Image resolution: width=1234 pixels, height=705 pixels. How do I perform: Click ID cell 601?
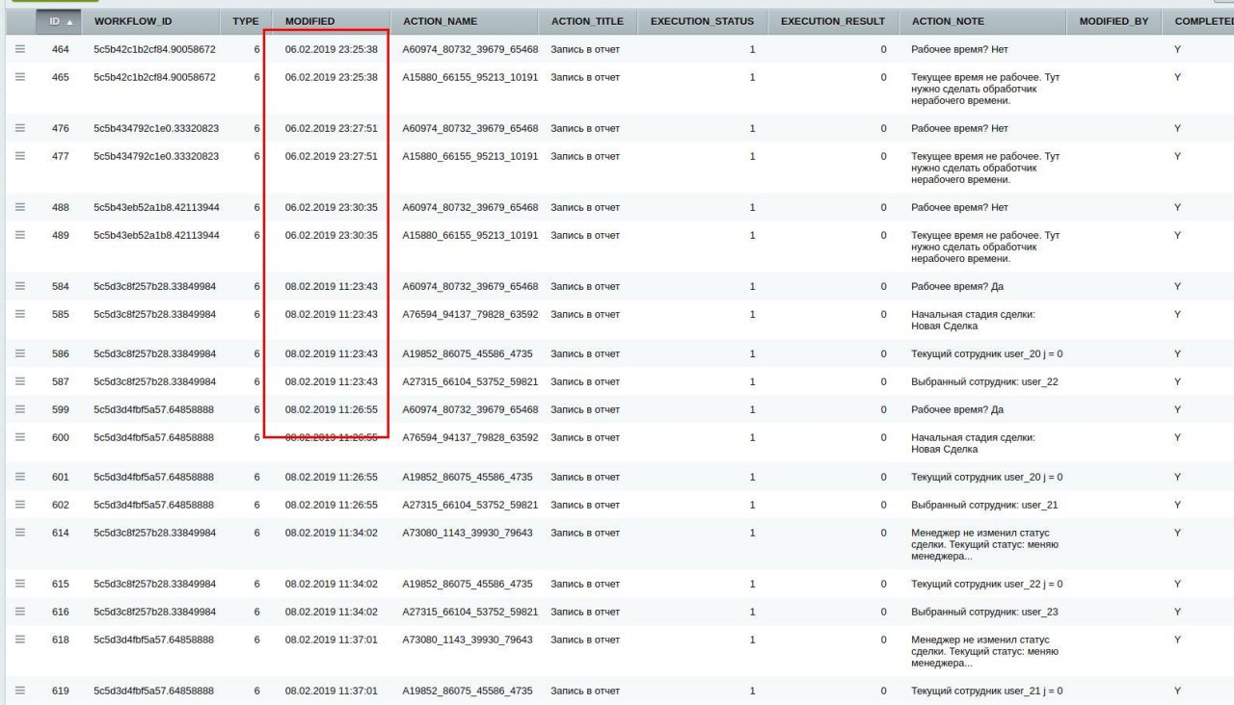pos(61,477)
